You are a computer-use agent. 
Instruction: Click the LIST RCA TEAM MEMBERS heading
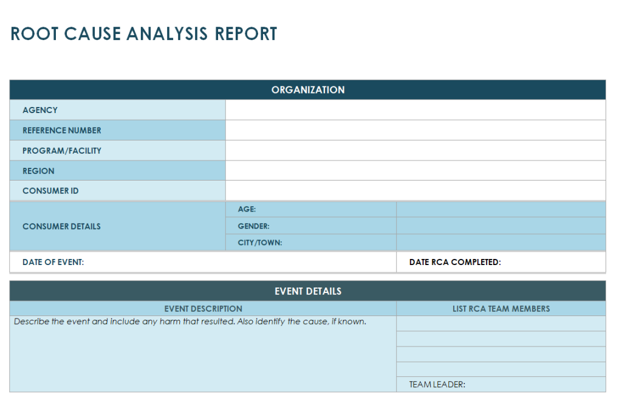point(501,309)
